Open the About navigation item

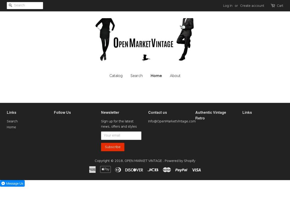coord(175,76)
